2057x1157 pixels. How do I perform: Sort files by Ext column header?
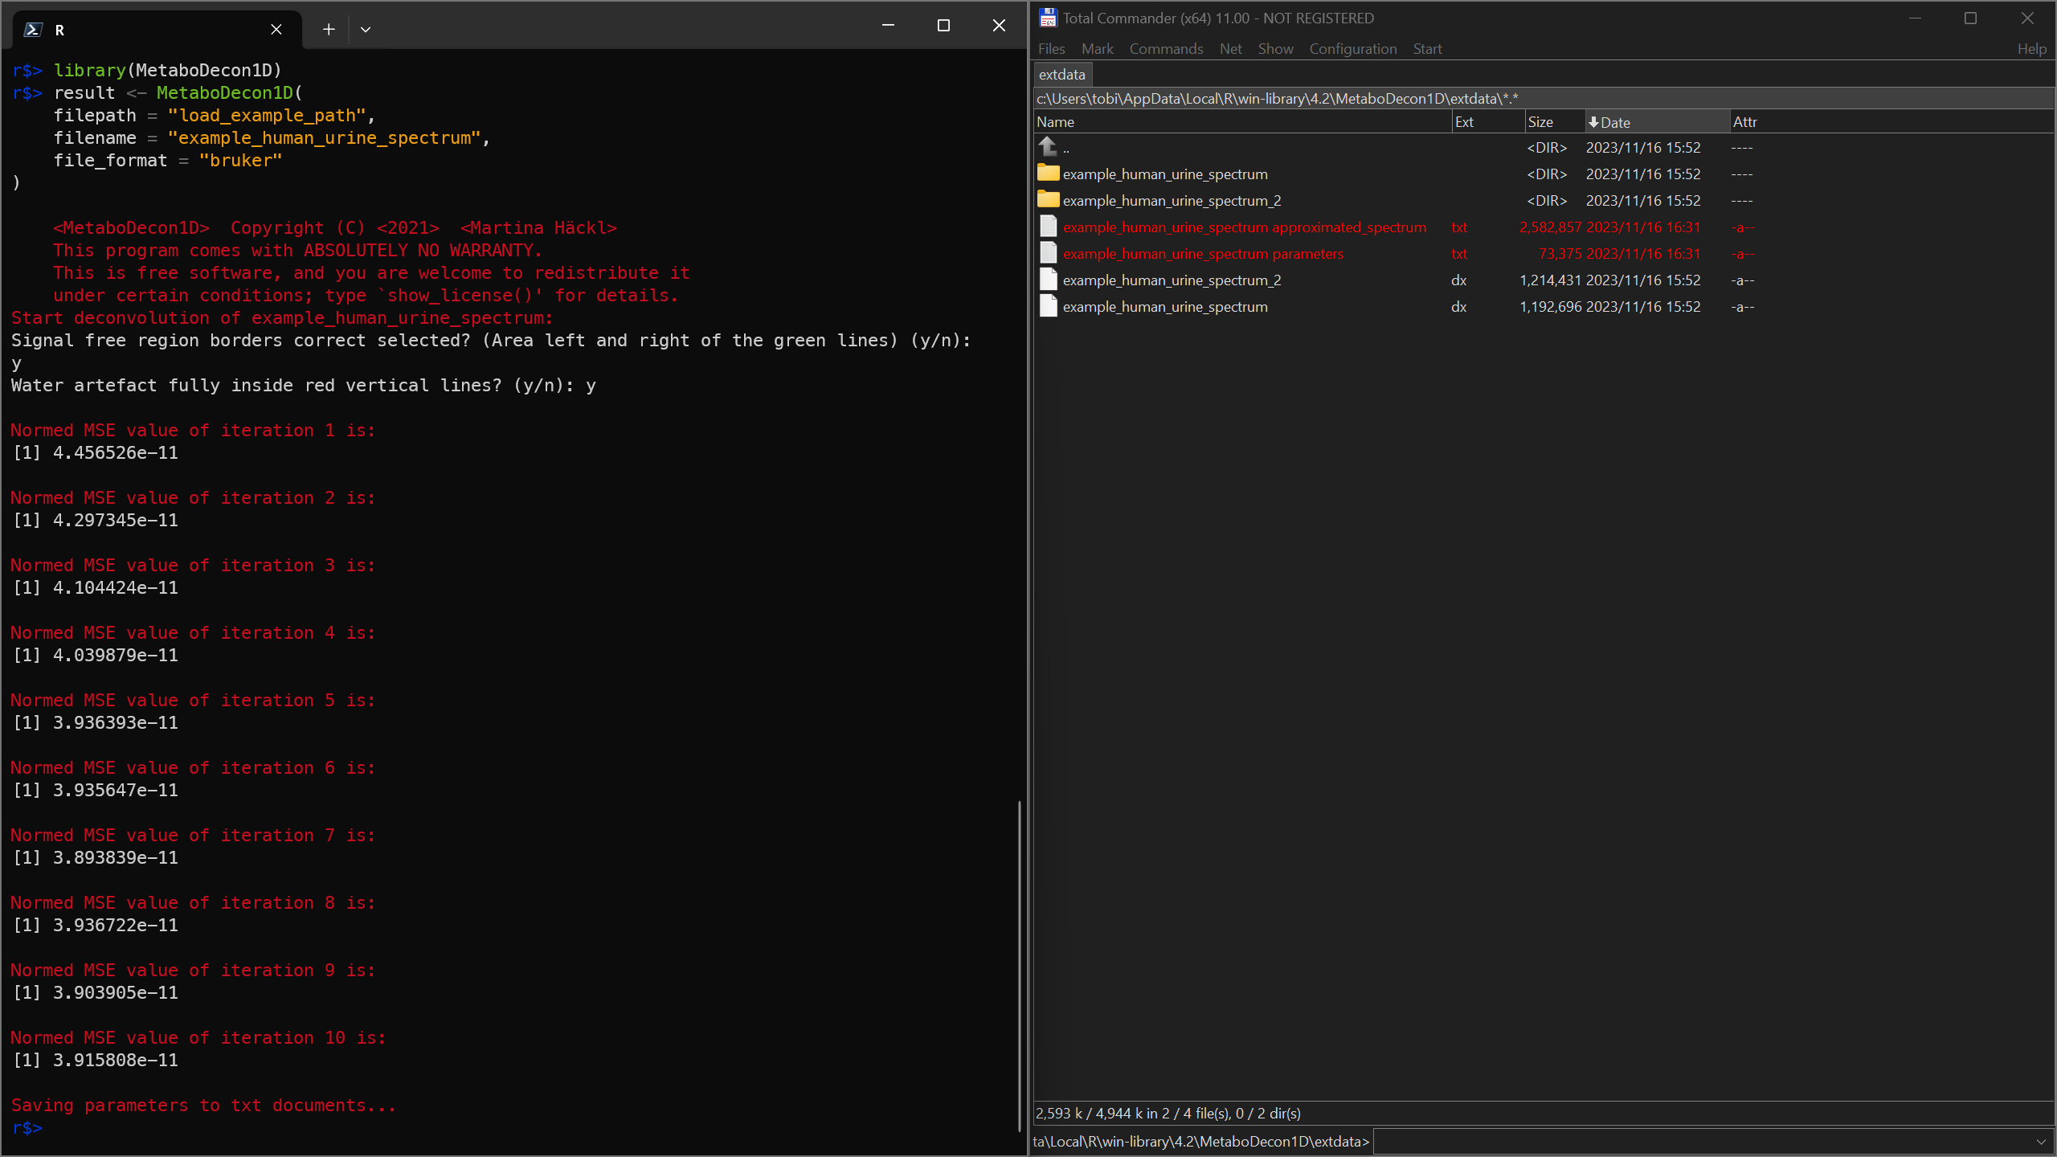1488,122
